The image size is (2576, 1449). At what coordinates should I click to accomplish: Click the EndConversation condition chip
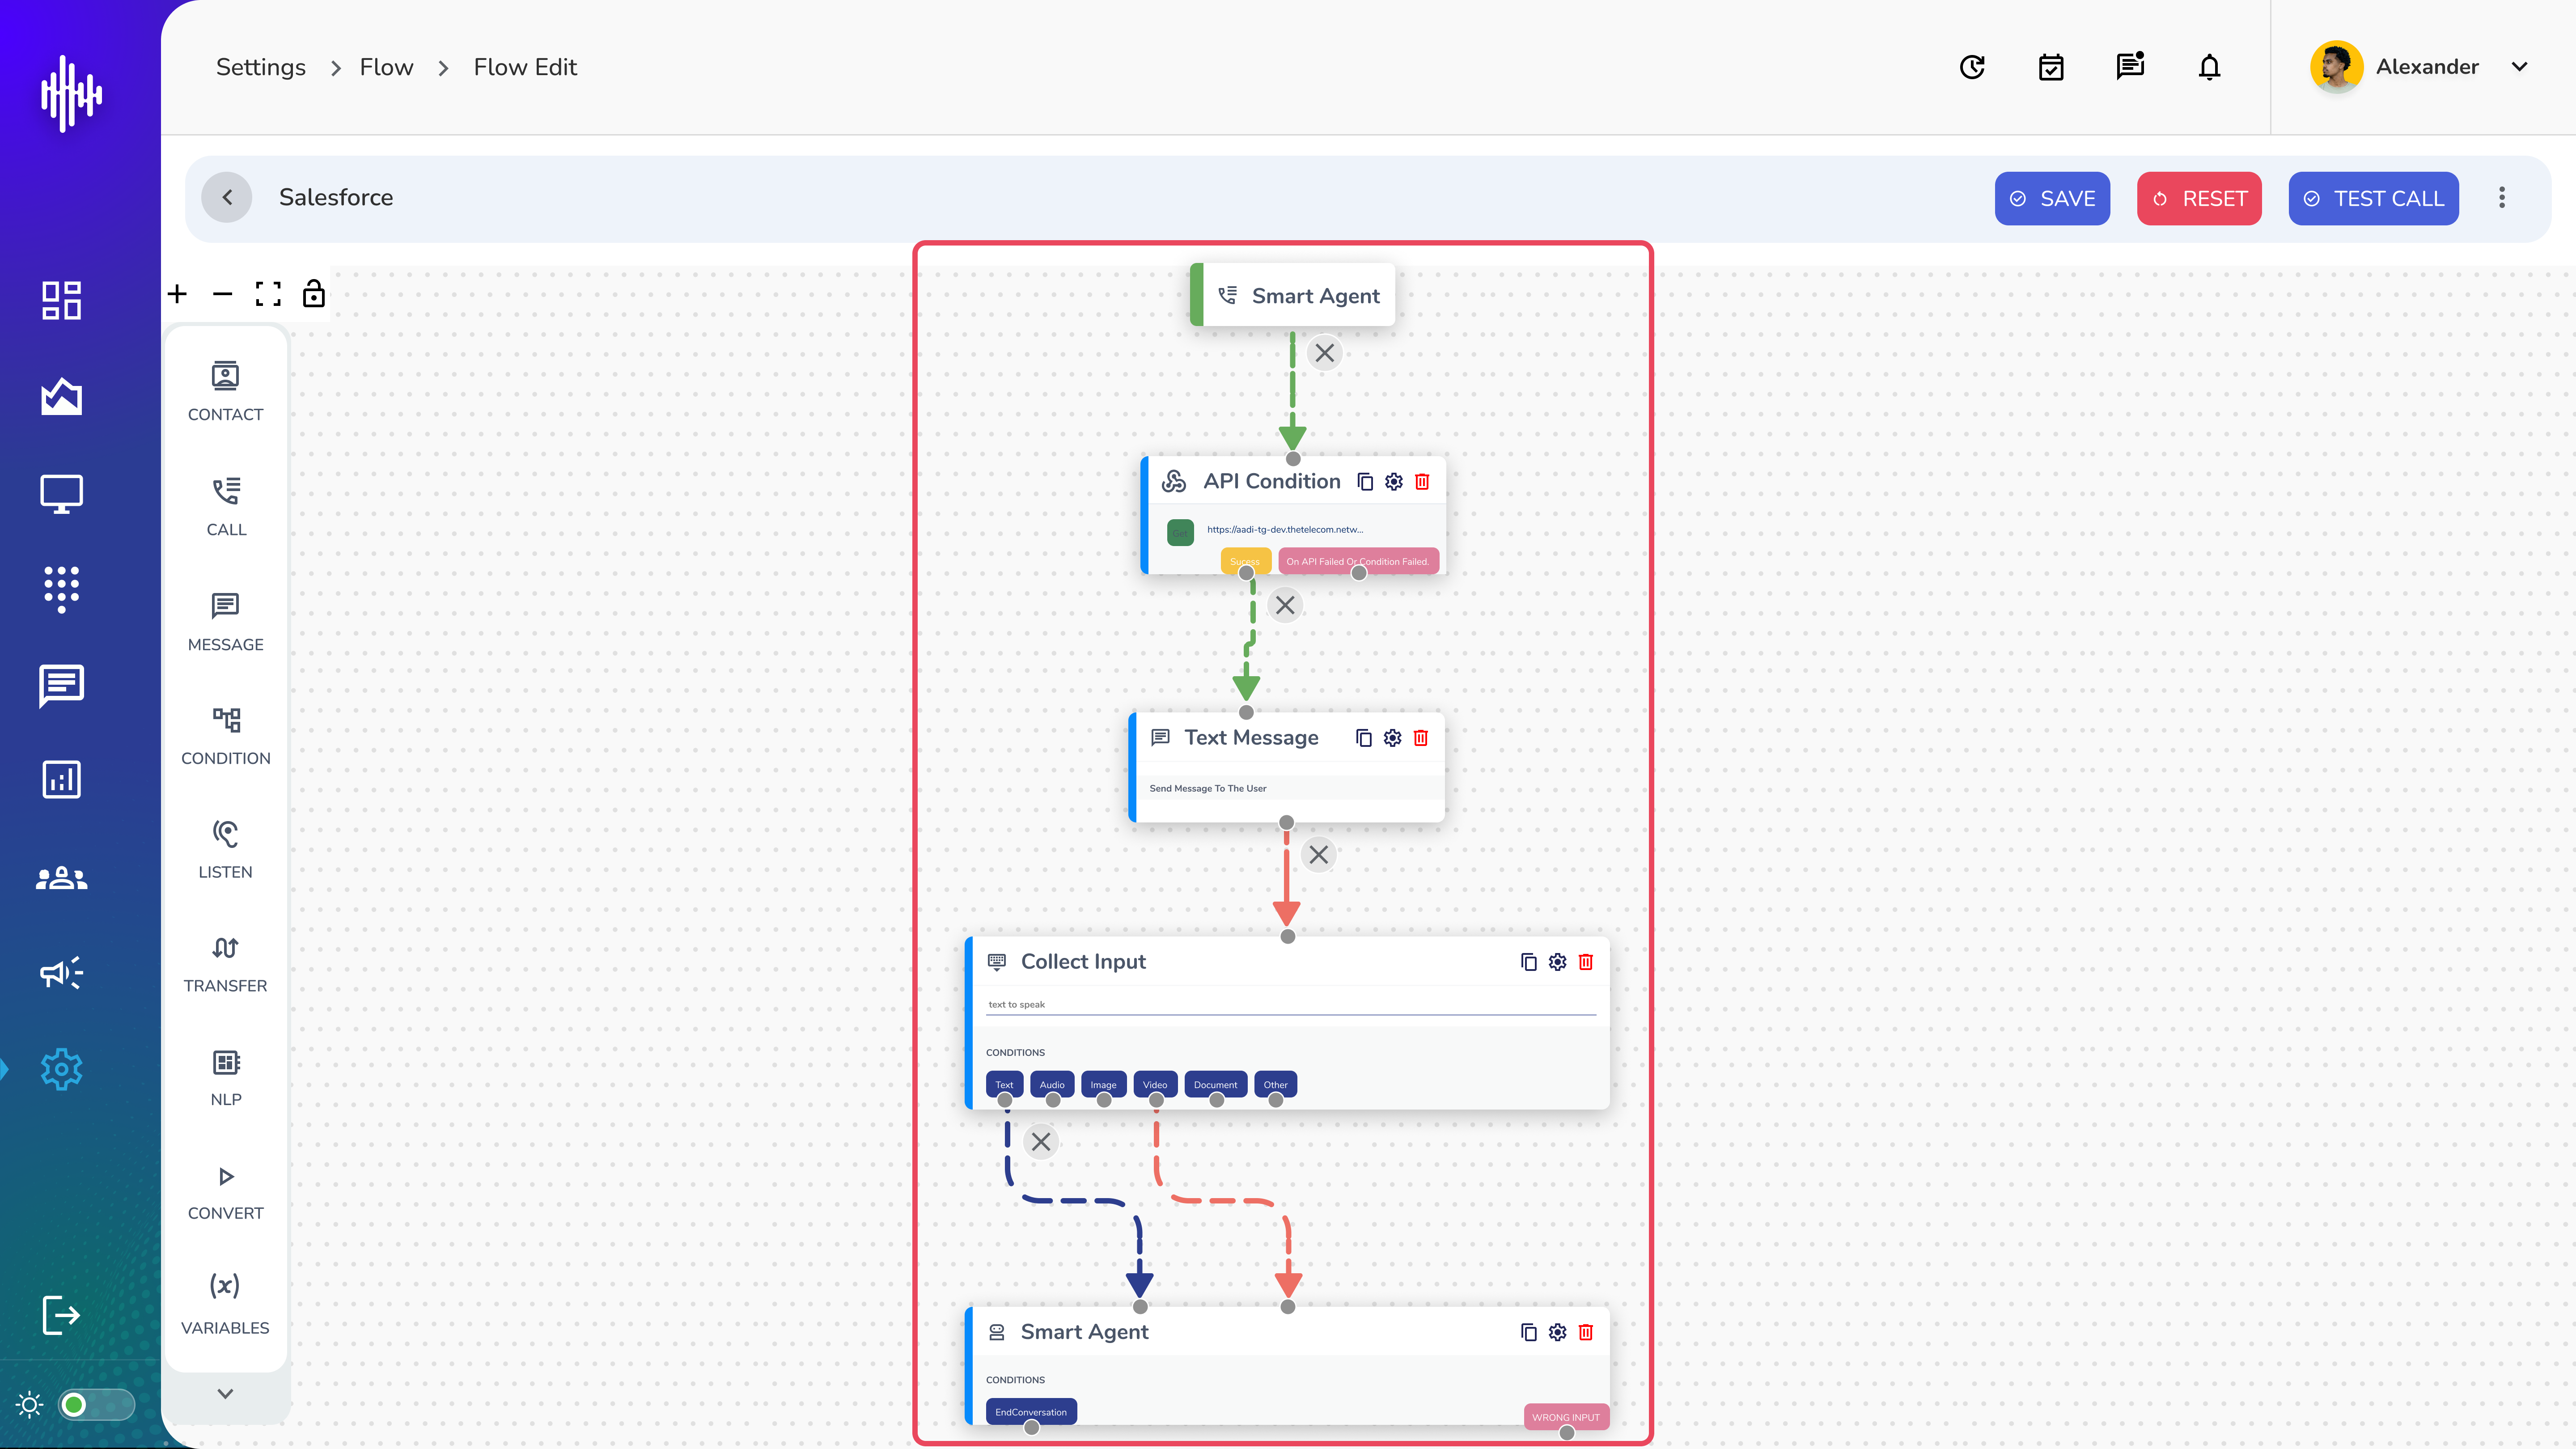tap(1031, 1412)
